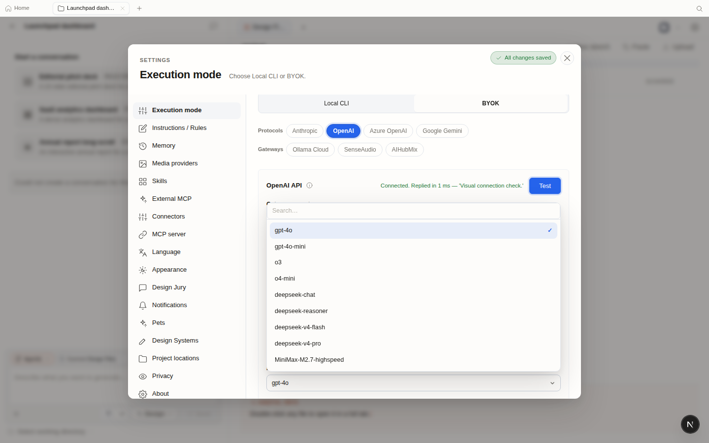Click the Home tab button
709x443 pixels.
click(x=17, y=8)
